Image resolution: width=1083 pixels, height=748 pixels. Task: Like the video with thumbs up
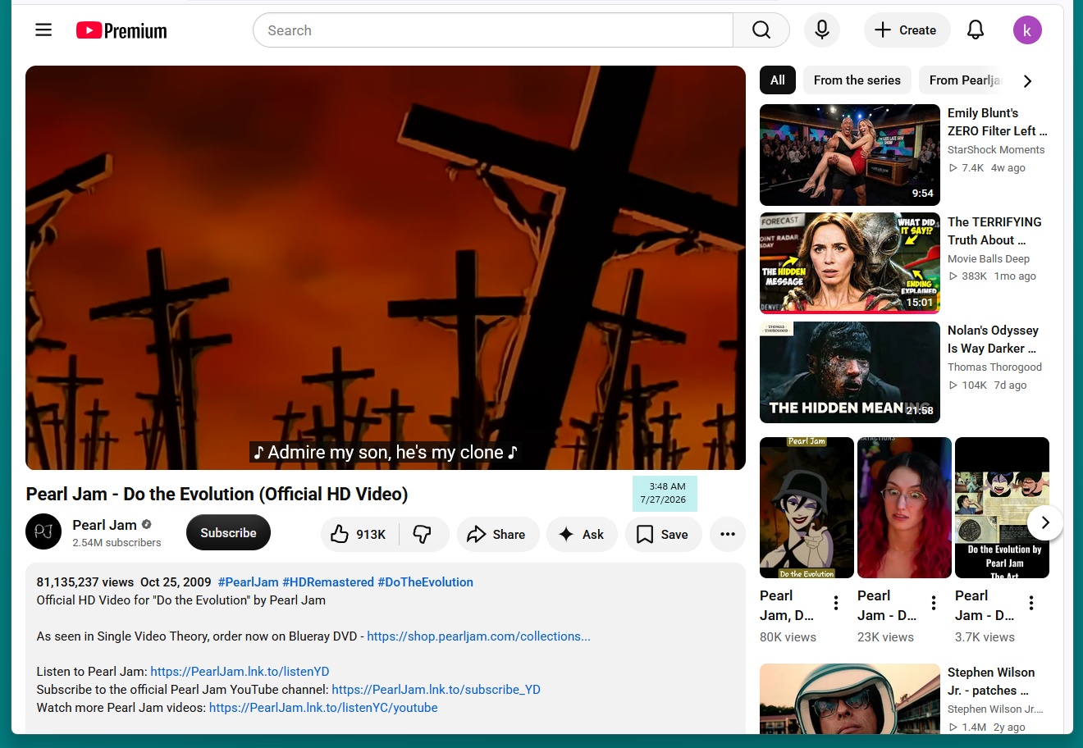[359, 534]
